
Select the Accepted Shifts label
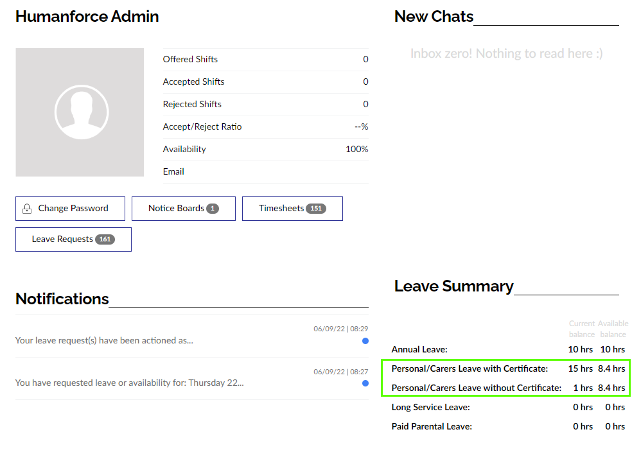coord(193,82)
